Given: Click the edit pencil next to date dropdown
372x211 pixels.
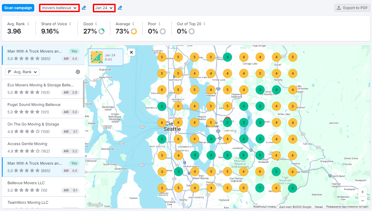Looking at the screenshot, I should point(120,8).
